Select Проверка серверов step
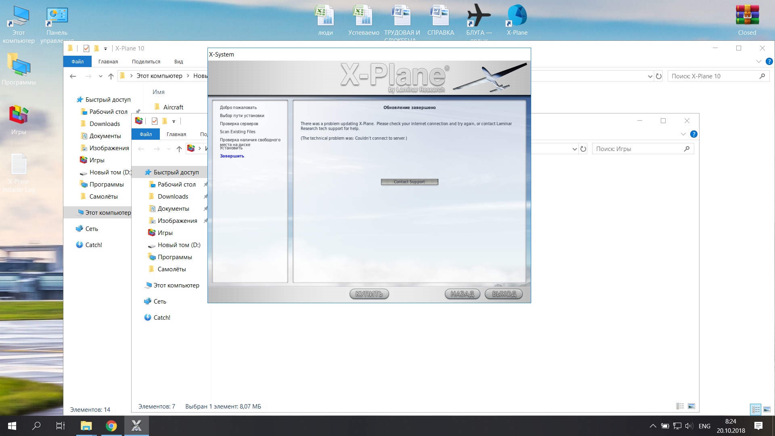The height and width of the screenshot is (436, 775). point(239,124)
